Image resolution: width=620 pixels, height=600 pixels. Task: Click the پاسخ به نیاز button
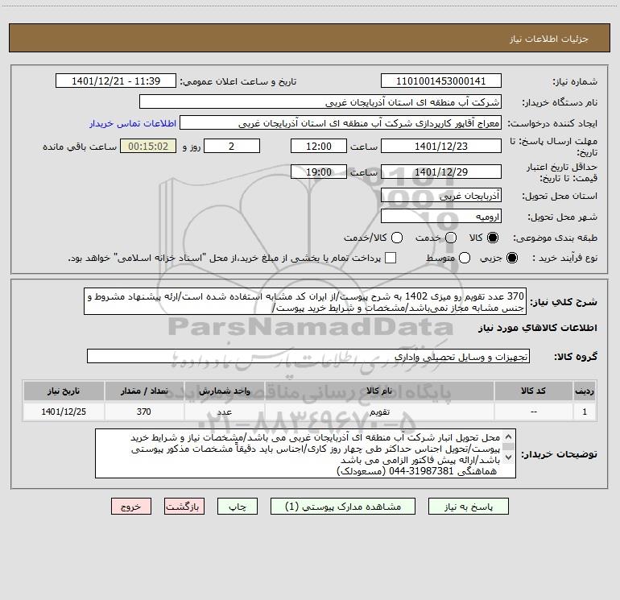coord(468,507)
